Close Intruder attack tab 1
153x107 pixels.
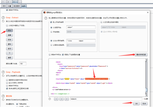5,2
